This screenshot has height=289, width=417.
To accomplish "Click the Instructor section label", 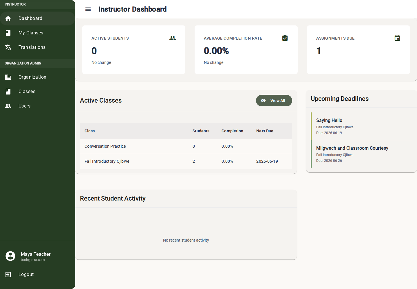I will pos(15,4).
